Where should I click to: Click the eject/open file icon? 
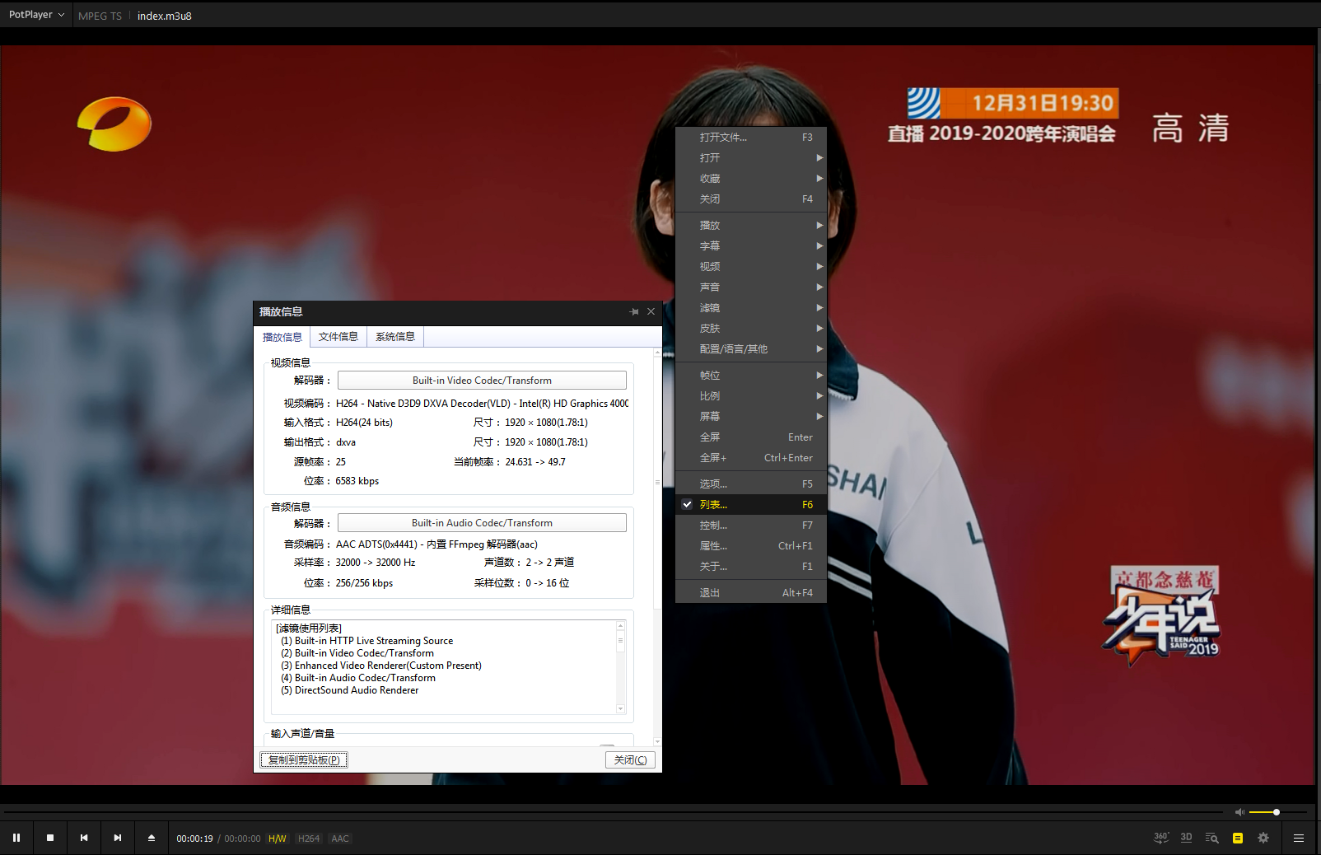(x=152, y=838)
